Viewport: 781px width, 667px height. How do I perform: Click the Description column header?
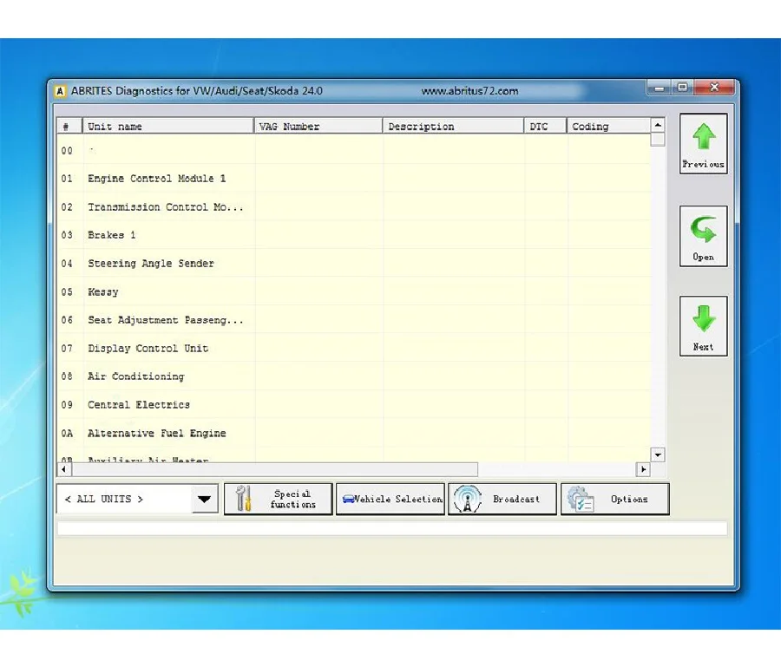pyautogui.click(x=453, y=127)
